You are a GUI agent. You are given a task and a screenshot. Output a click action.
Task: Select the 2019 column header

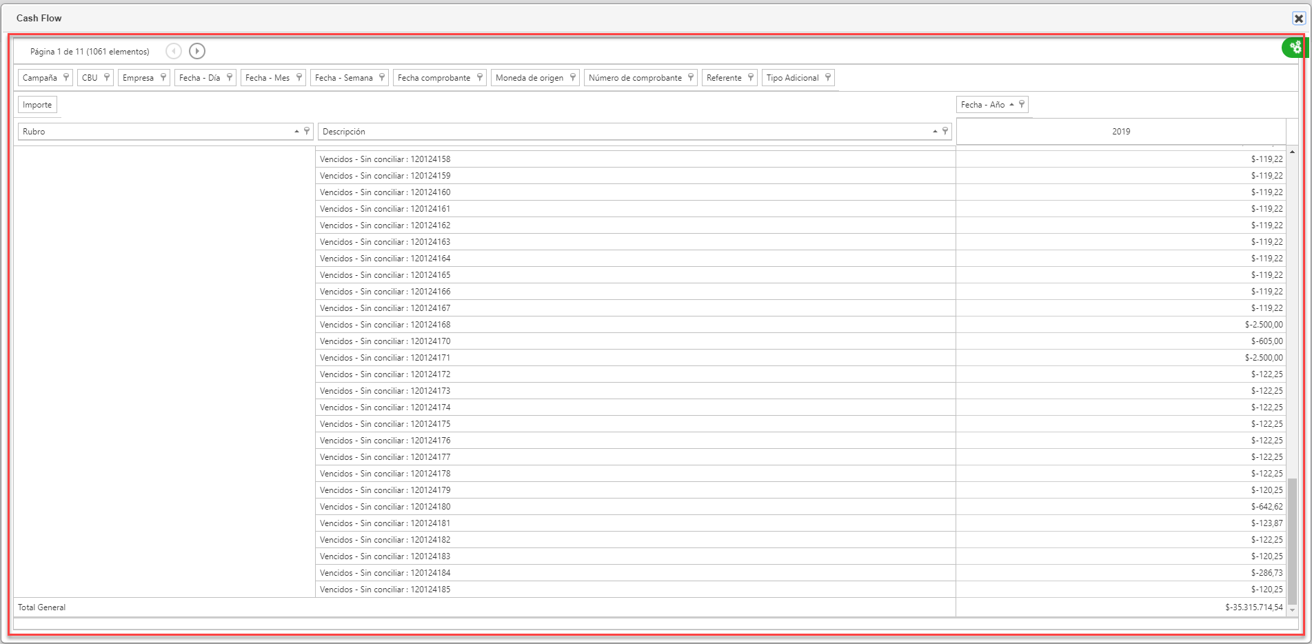pyautogui.click(x=1121, y=132)
